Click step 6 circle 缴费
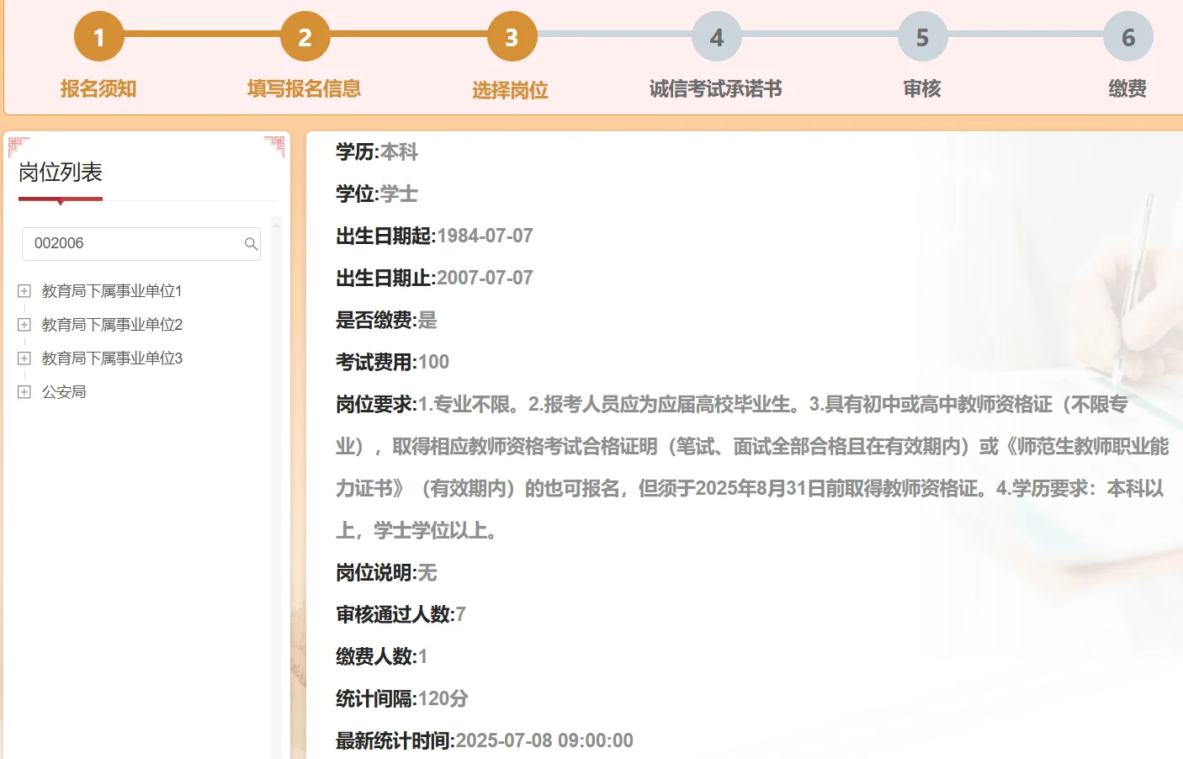The image size is (1183, 759). (x=1128, y=36)
